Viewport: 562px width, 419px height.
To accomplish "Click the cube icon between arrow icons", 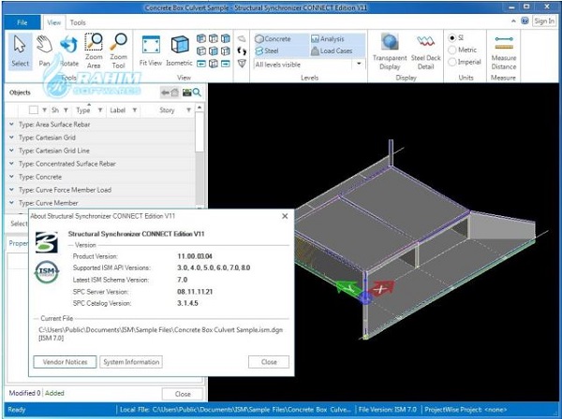I will pyautogui.click(x=214, y=64).
